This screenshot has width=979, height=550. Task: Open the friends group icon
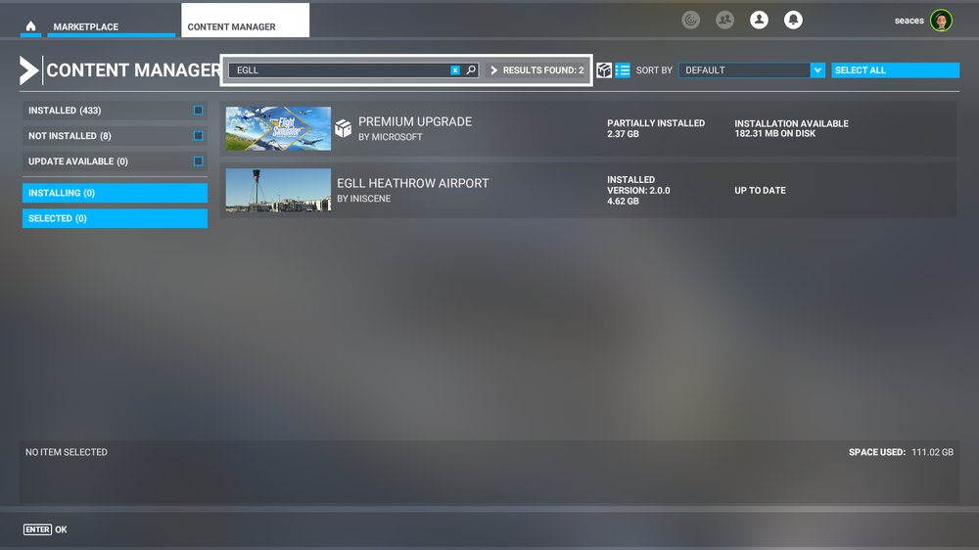click(x=724, y=20)
